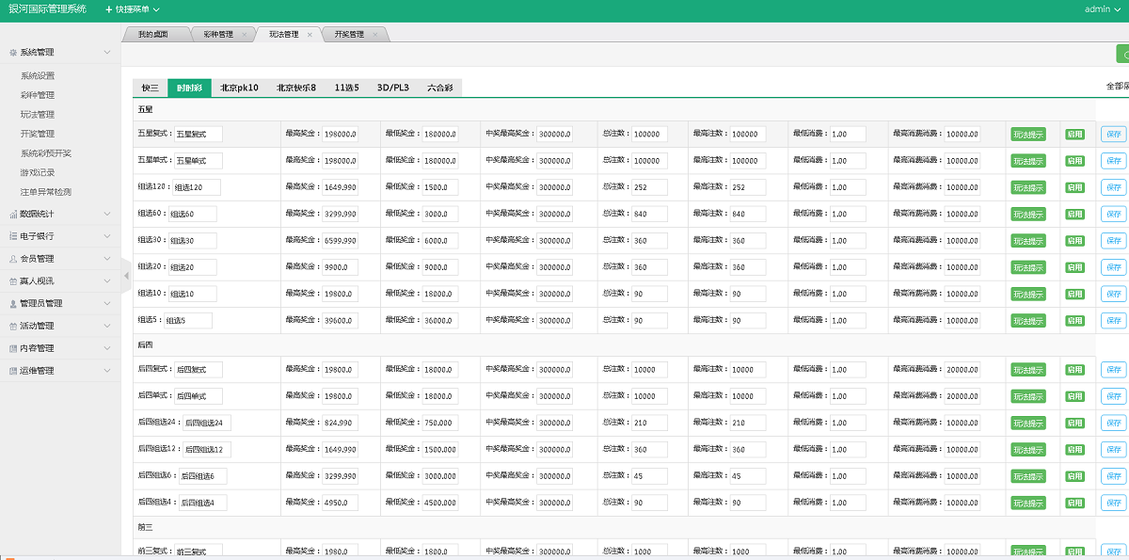Click the 管理员管理 person icon

tap(12, 304)
